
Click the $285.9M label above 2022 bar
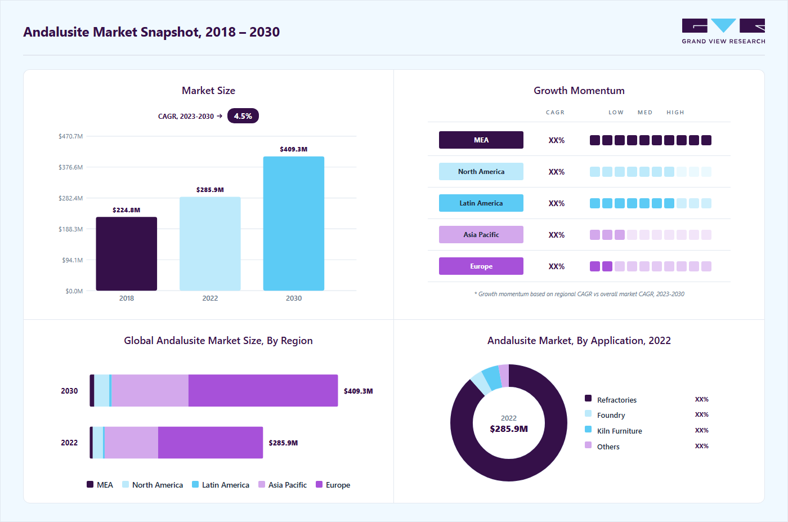coord(210,190)
